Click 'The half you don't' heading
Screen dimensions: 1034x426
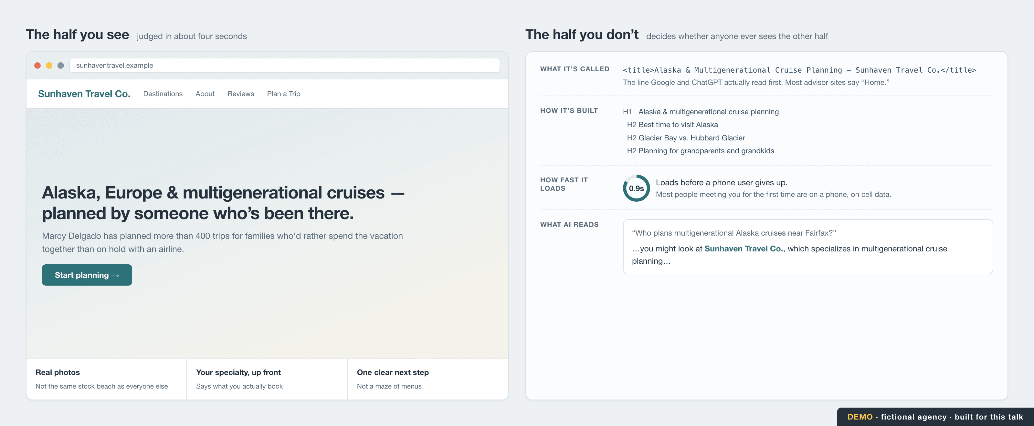tap(582, 35)
